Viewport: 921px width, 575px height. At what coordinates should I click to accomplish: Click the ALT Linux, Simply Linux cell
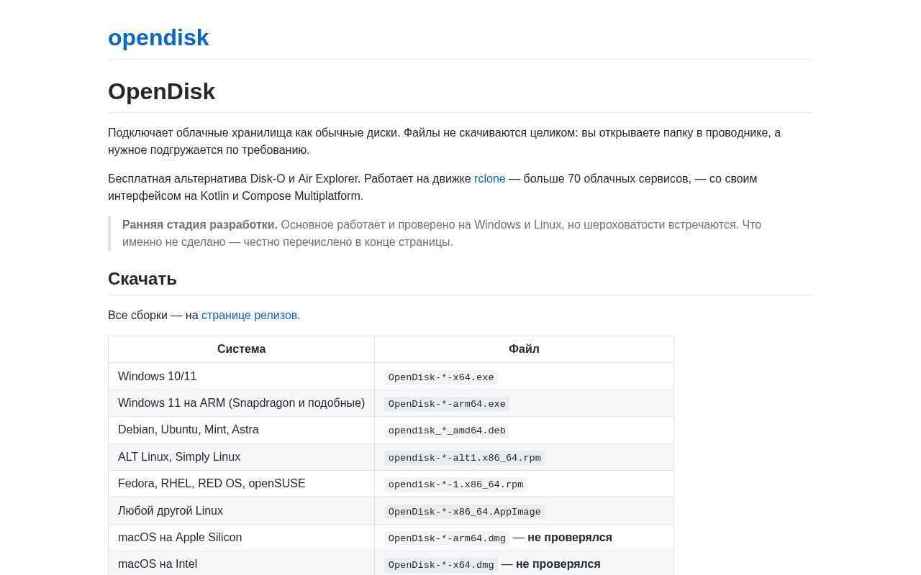click(241, 457)
